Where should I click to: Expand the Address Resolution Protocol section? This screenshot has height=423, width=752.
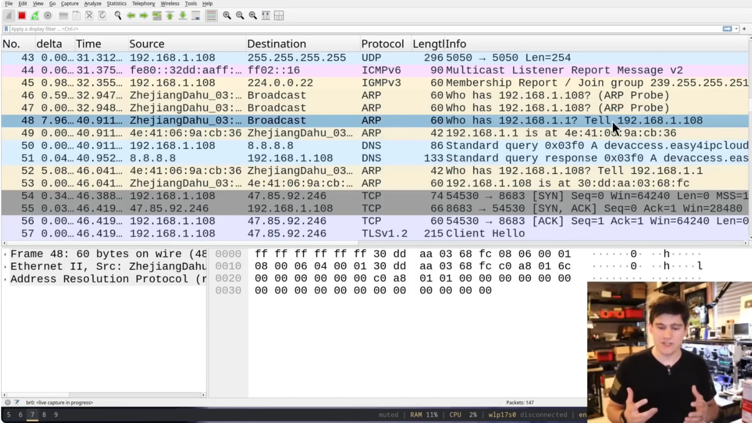pos(4,279)
